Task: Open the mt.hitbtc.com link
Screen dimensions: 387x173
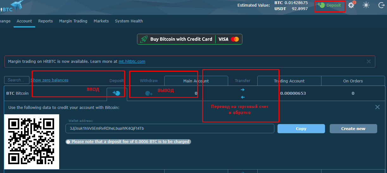Action: coord(132,62)
